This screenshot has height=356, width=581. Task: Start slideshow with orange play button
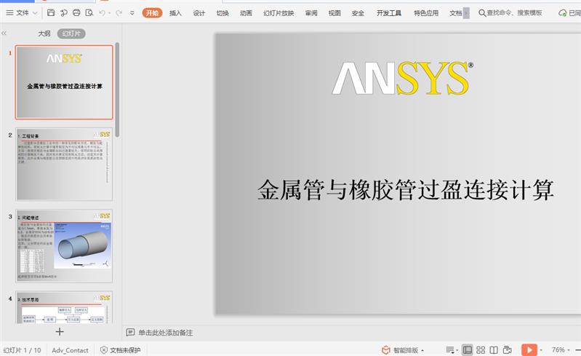click(x=529, y=350)
